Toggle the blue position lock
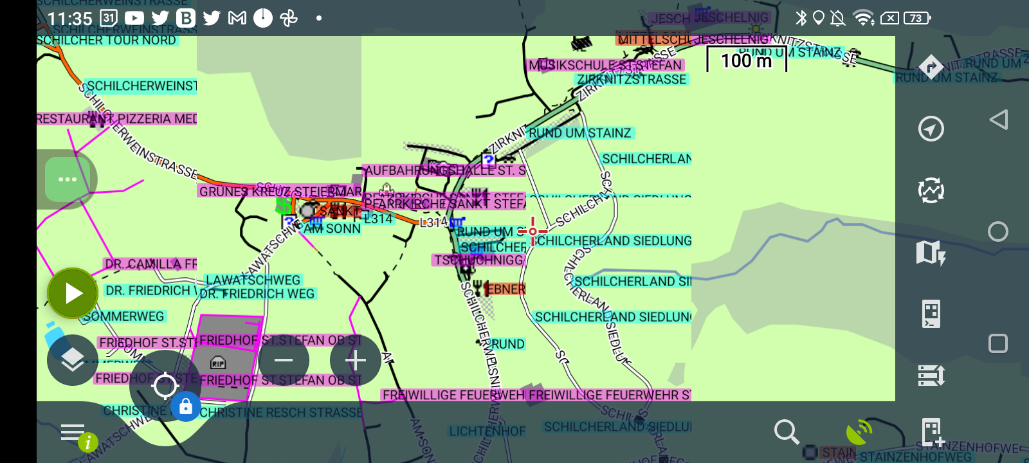This screenshot has height=463, width=1029. click(186, 406)
